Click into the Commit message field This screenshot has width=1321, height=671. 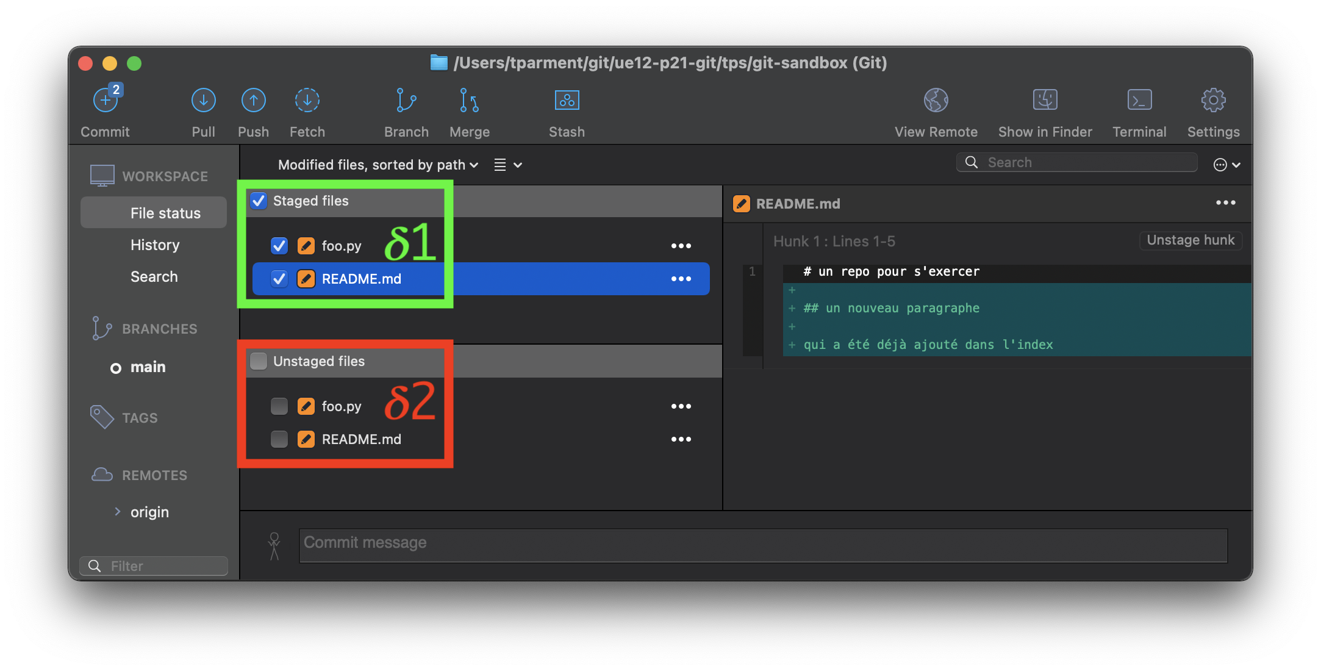point(762,545)
